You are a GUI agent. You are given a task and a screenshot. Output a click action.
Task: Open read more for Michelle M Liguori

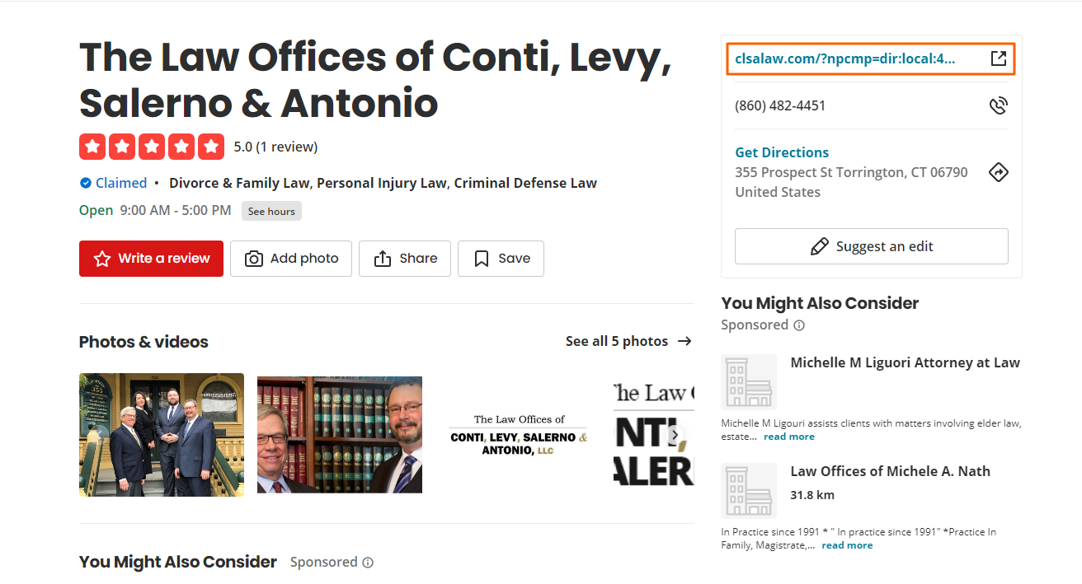tap(788, 436)
